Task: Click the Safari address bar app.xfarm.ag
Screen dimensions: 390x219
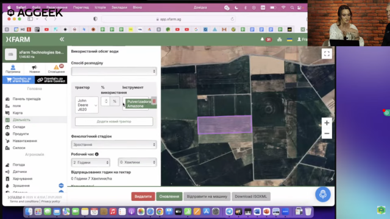Action: point(168,19)
